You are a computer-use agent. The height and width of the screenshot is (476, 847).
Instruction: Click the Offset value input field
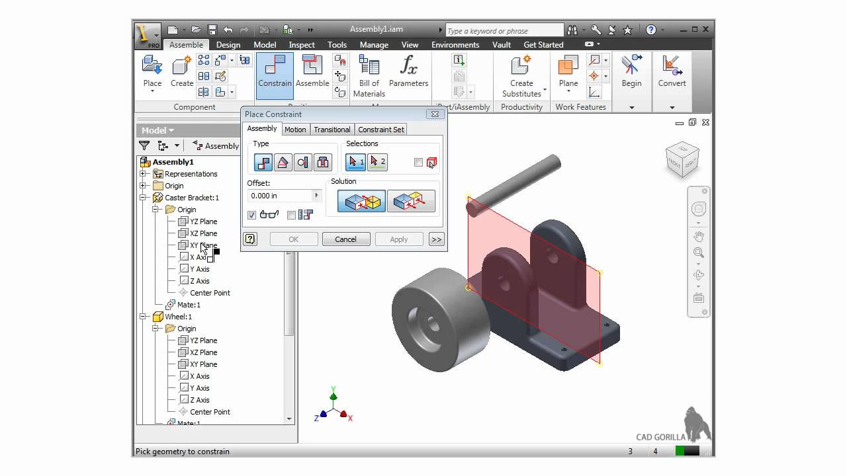(x=280, y=196)
